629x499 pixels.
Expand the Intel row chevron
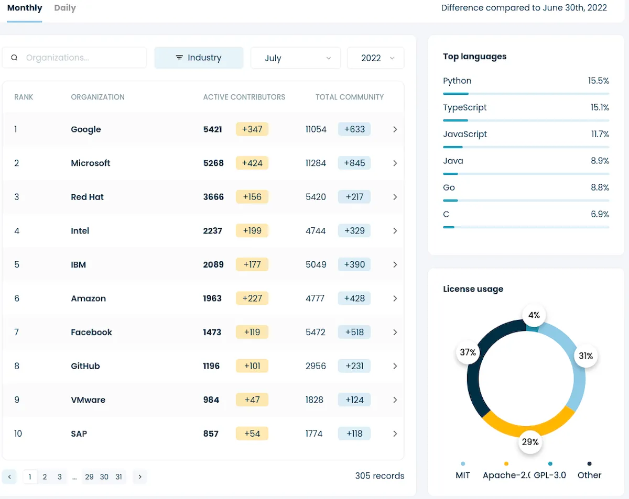pyautogui.click(x=395, y=231)
